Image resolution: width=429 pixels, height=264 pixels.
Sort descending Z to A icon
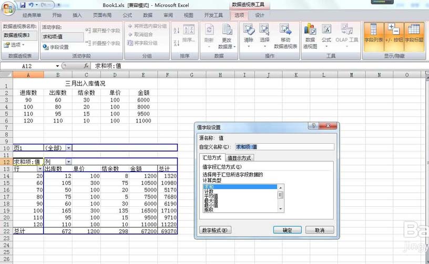[177, 43]
